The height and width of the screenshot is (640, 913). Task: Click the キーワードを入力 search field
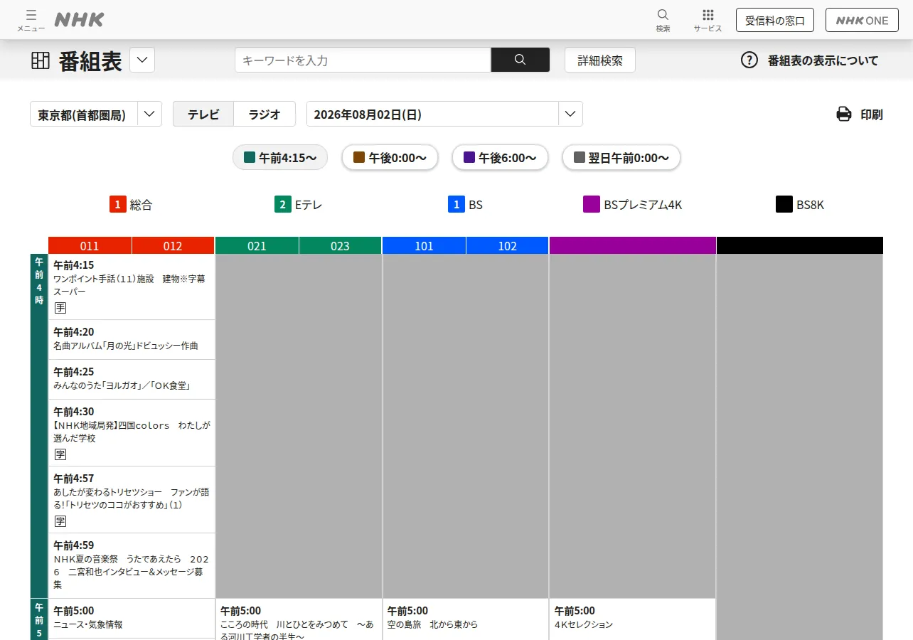[363, 60]
